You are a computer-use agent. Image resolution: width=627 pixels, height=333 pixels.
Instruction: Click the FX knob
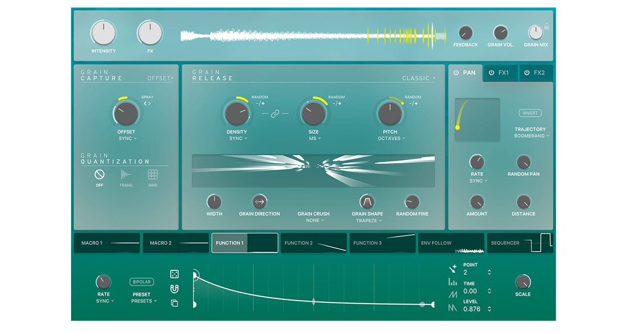[x=150, y=33]
